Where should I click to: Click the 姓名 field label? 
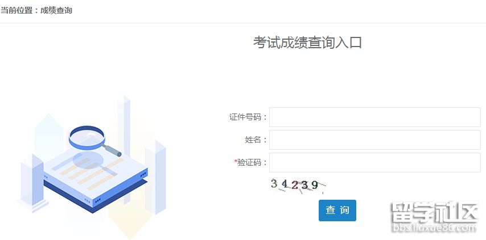point(253,140)
